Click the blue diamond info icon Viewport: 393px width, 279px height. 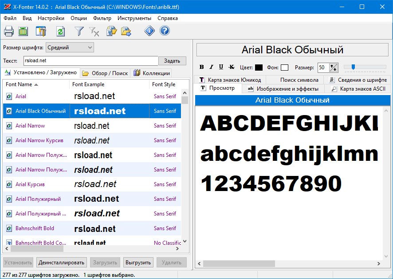[x=149, y=31]
